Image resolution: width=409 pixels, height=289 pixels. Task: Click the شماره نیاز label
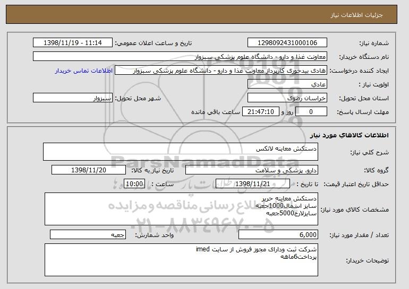click(x=374, y=43)
